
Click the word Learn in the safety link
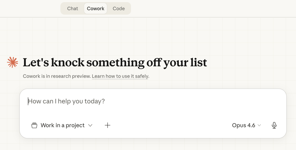[x=98, y=76]
